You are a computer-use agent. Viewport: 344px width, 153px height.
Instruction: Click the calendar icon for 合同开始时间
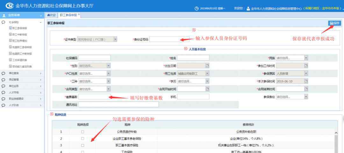tap(207, 89)
